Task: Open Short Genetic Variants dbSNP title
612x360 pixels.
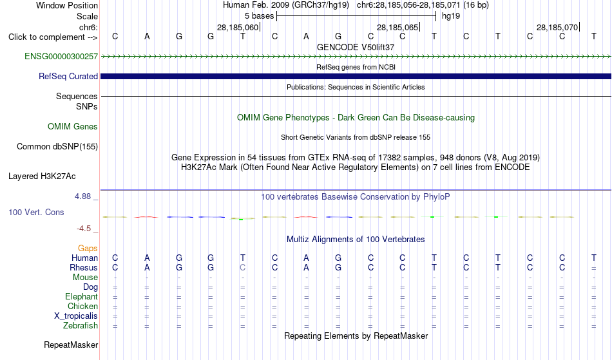Action: (356, 137)
